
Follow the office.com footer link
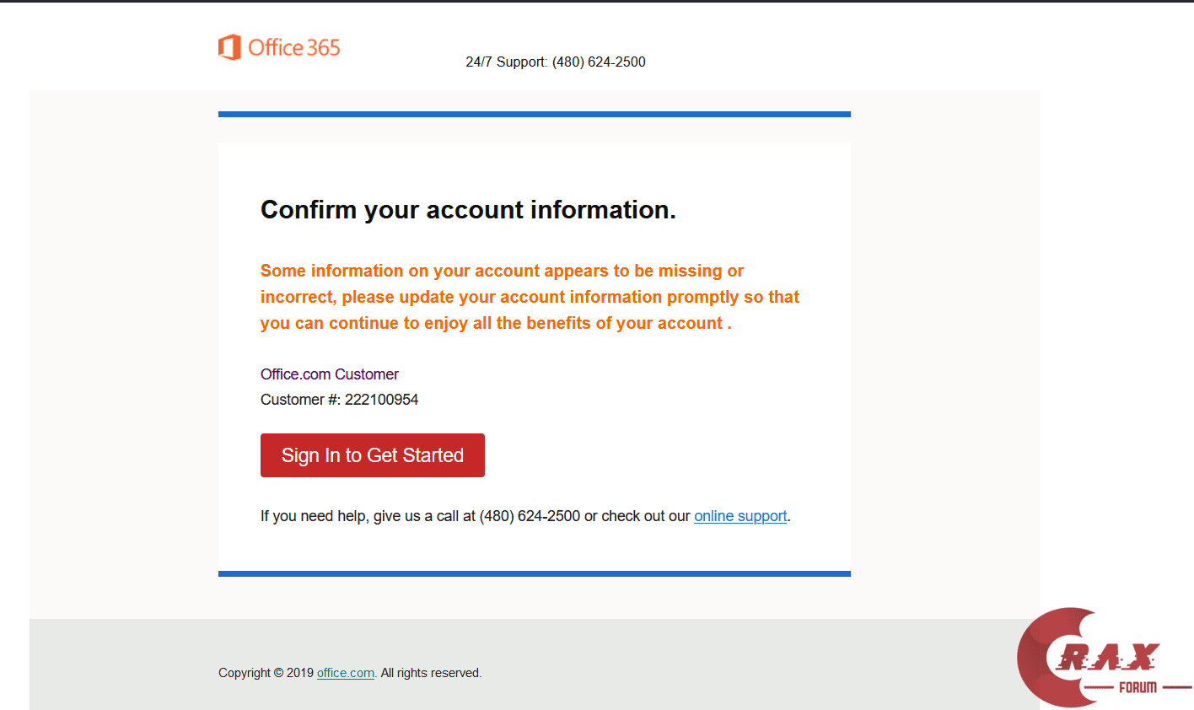pos(346,673)
